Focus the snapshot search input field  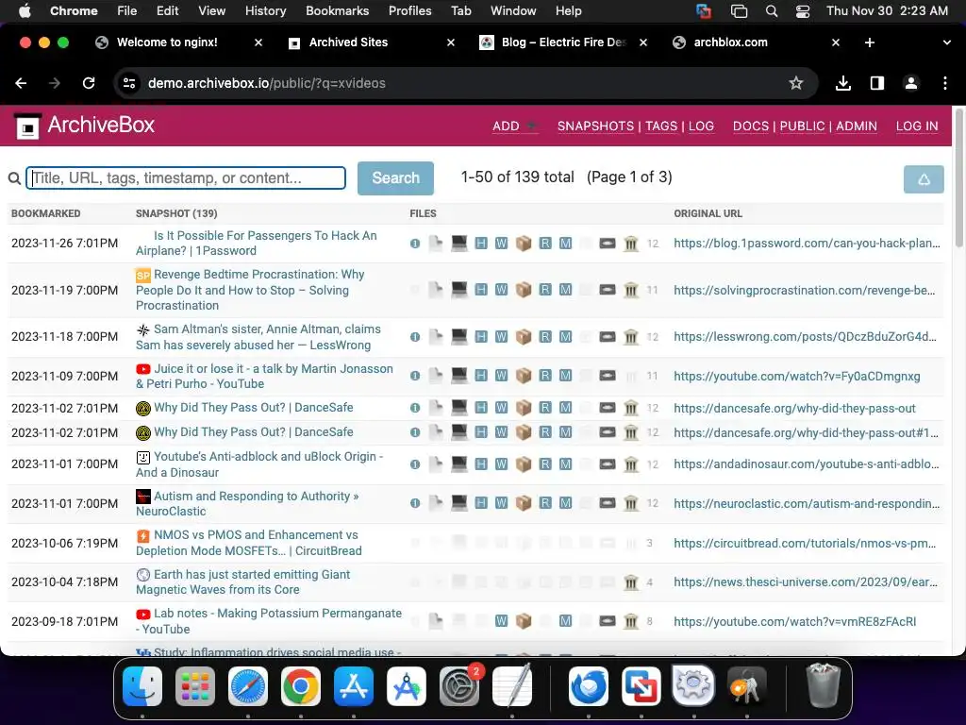click(x=186, y=178)
